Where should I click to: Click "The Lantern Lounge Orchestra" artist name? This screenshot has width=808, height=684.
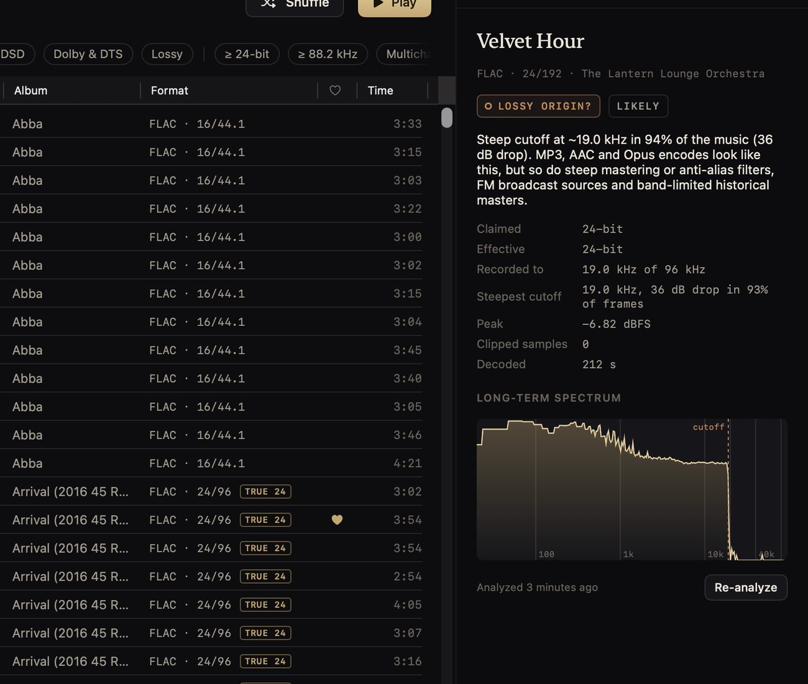pos(673,74)
